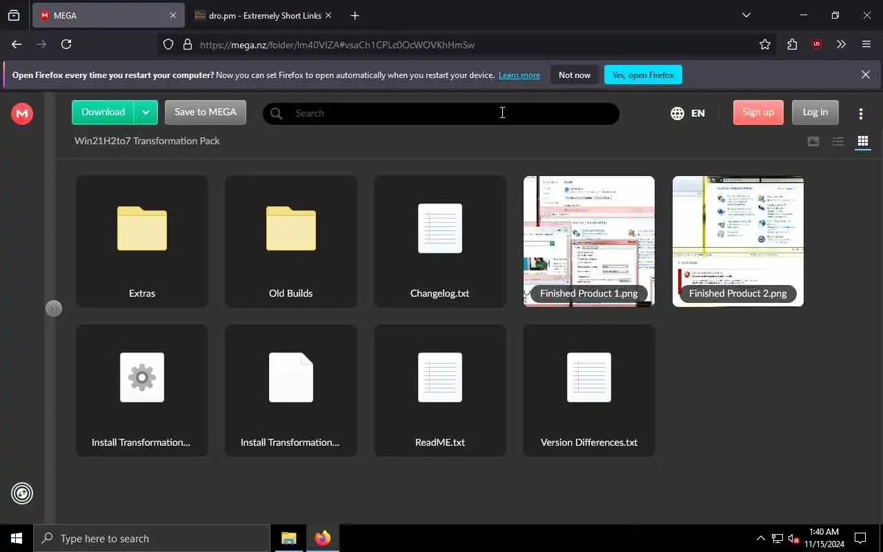Click Save to MEGA button

pos(206,112)
